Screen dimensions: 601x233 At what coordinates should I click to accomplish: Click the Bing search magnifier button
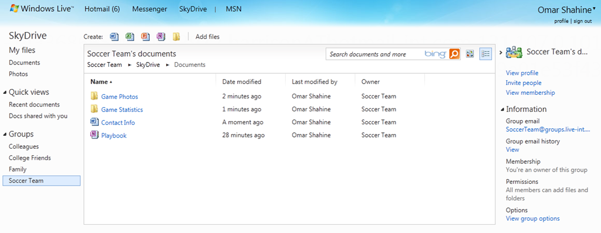tap(454, 54)
